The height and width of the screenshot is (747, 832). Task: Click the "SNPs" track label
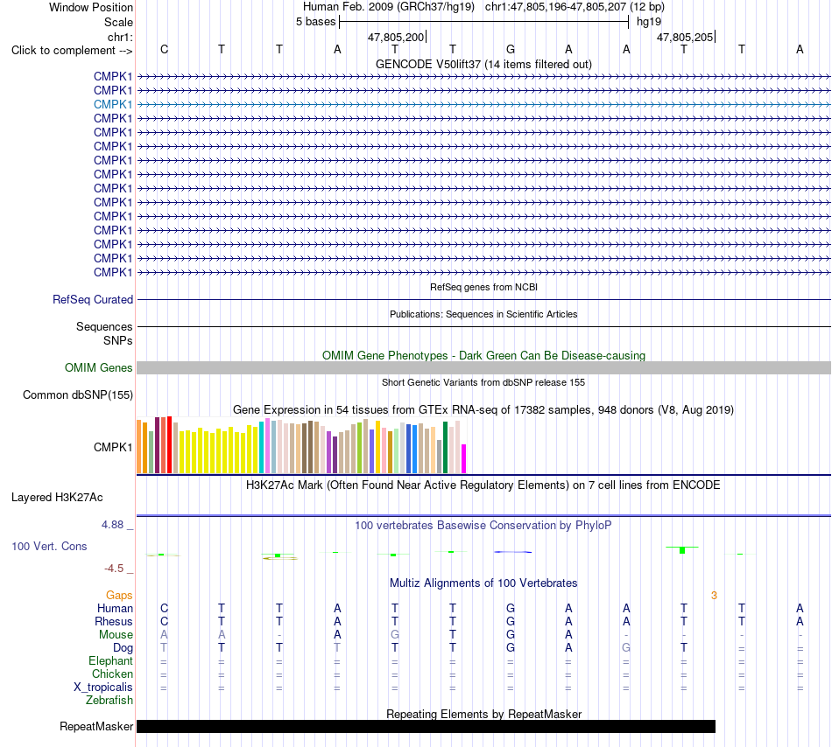[x=118, y=340]
